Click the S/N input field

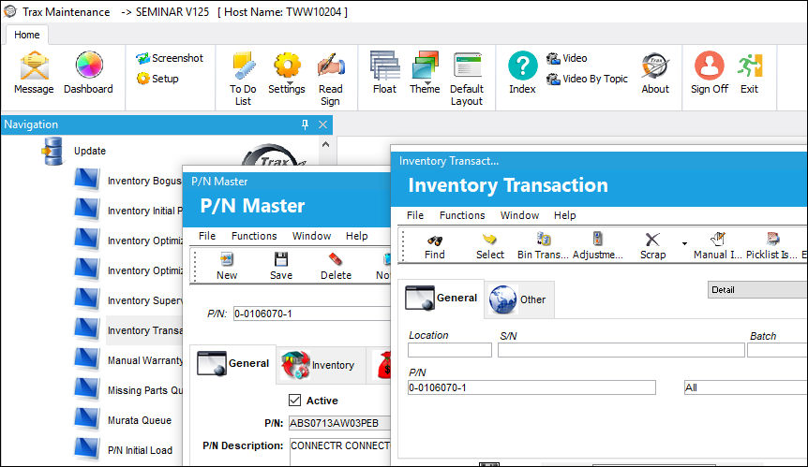[x=621, y=350]
